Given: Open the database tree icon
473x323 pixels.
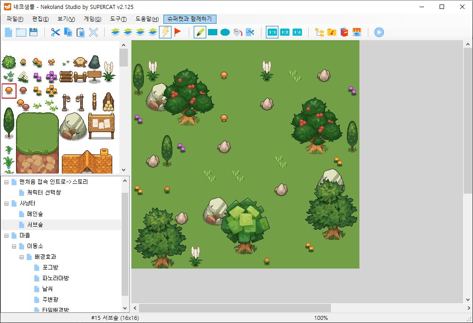Looking at the screenshot, I should click(x=319, y=32).
